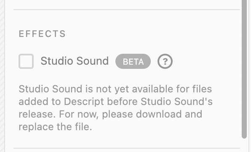
Task: Click the BETA badge next to Studio Sound
Action: pos(133,61)
